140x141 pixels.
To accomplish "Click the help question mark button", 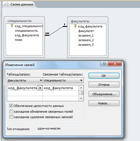I will 104,63.
